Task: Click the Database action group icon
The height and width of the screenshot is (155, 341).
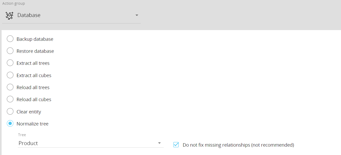Action: point(9,15)
